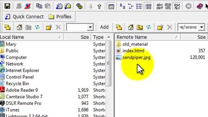This screenshot has height=117, width=208.
Task: Refresh the remote file list
Action: click(149, 27)
